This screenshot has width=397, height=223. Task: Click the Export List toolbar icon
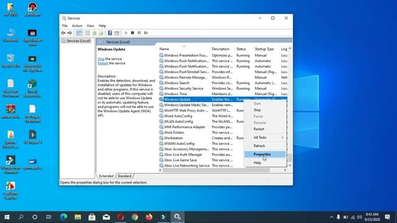[x=101, y=33]
